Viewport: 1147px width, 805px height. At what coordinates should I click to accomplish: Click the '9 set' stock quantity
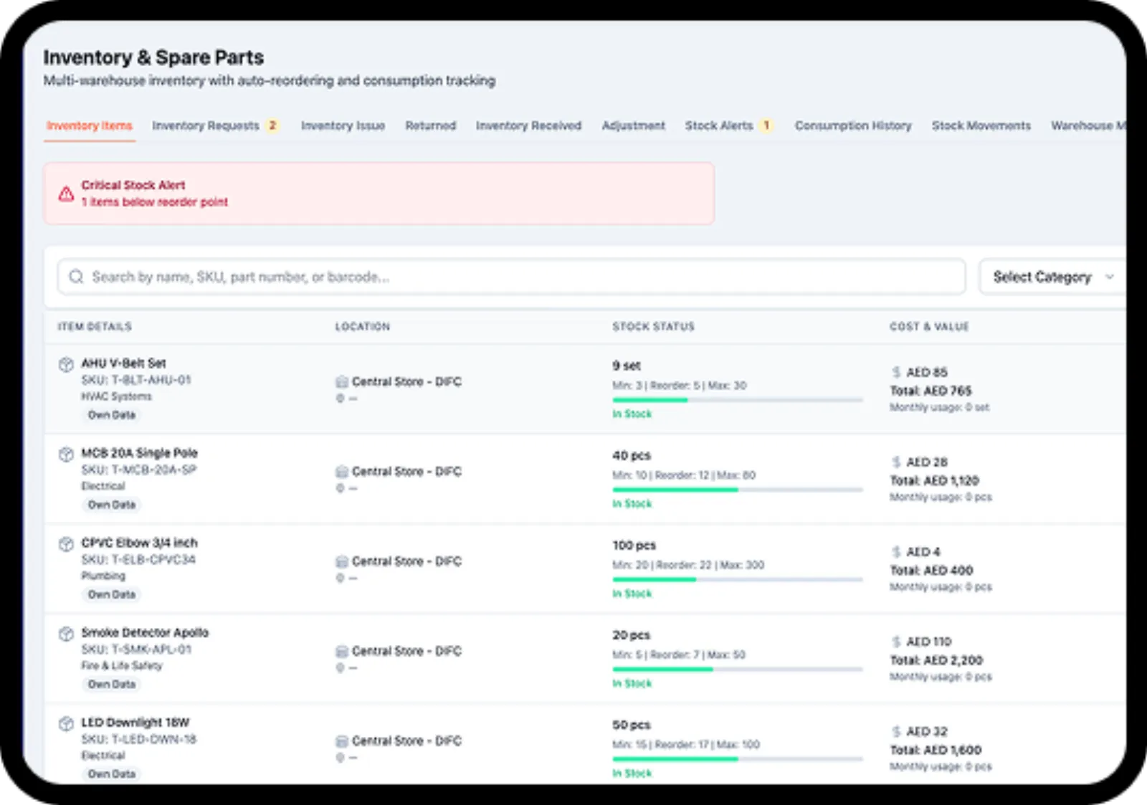click(x=626, y=366)
